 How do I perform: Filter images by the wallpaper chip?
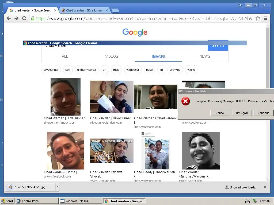[x=133, y=70]
